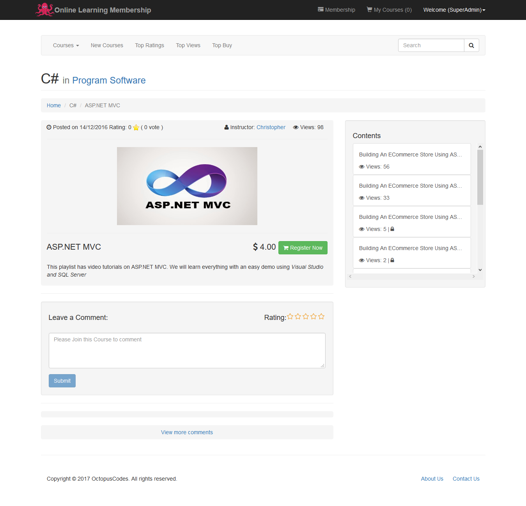Expand the Welcome (SuperAdmin) user menu
The image size is (526, 506).
[x=454, y=10]
